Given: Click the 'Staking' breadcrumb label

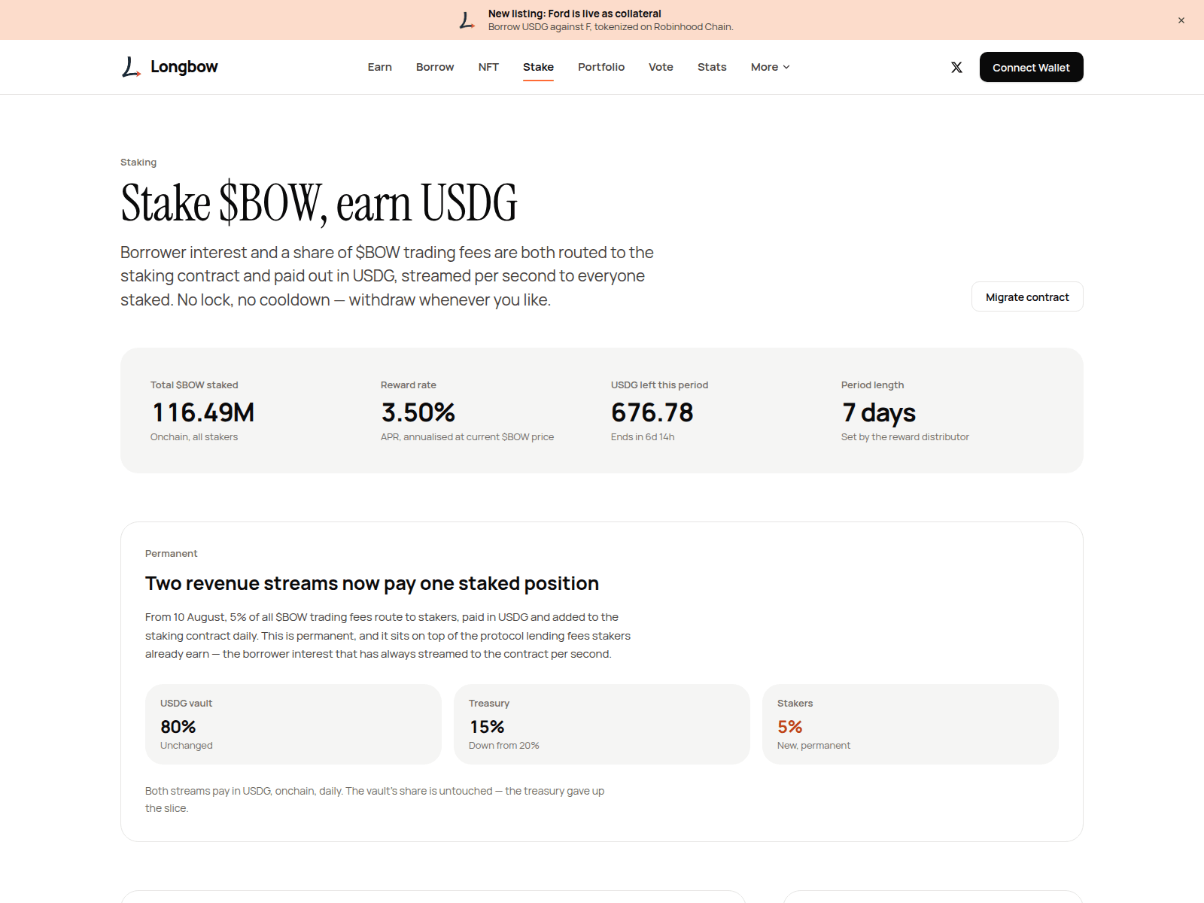Looking at the screenshot, I should [x=138, y=162].
